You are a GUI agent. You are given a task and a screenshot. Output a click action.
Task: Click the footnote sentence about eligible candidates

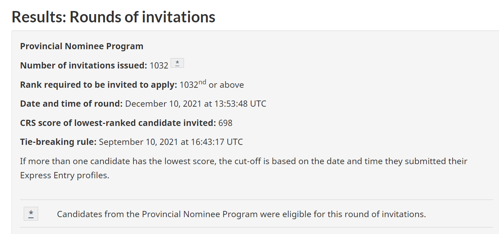pyautogui.click(x=241, y=214)
